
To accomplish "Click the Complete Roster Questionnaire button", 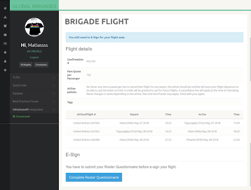I will click(x=94, y=177).
